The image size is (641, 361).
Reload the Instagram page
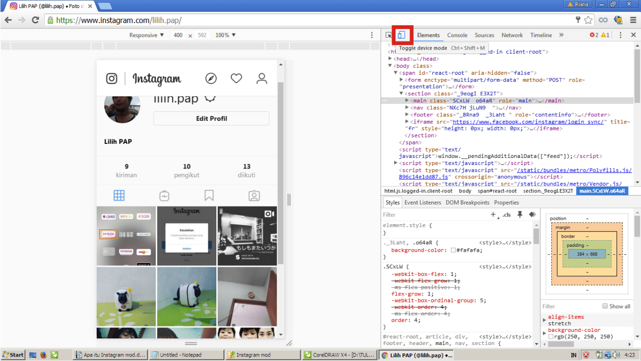click(35, 20)
